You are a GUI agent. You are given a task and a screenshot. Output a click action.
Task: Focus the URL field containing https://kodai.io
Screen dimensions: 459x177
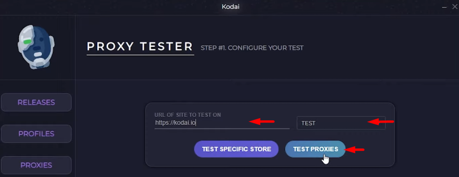222,122
